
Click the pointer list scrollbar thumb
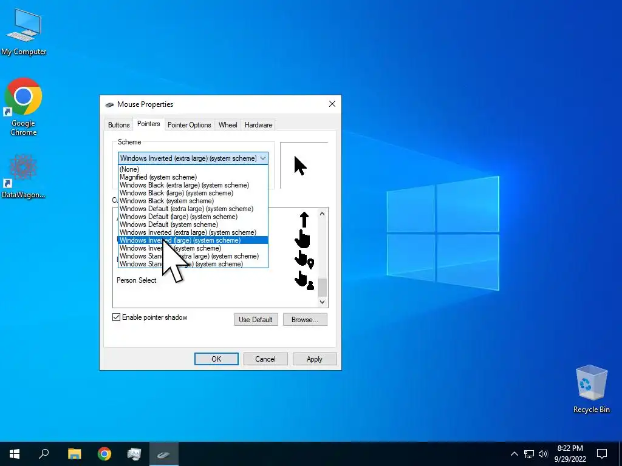pyautogui.click(x=322, y=287)
